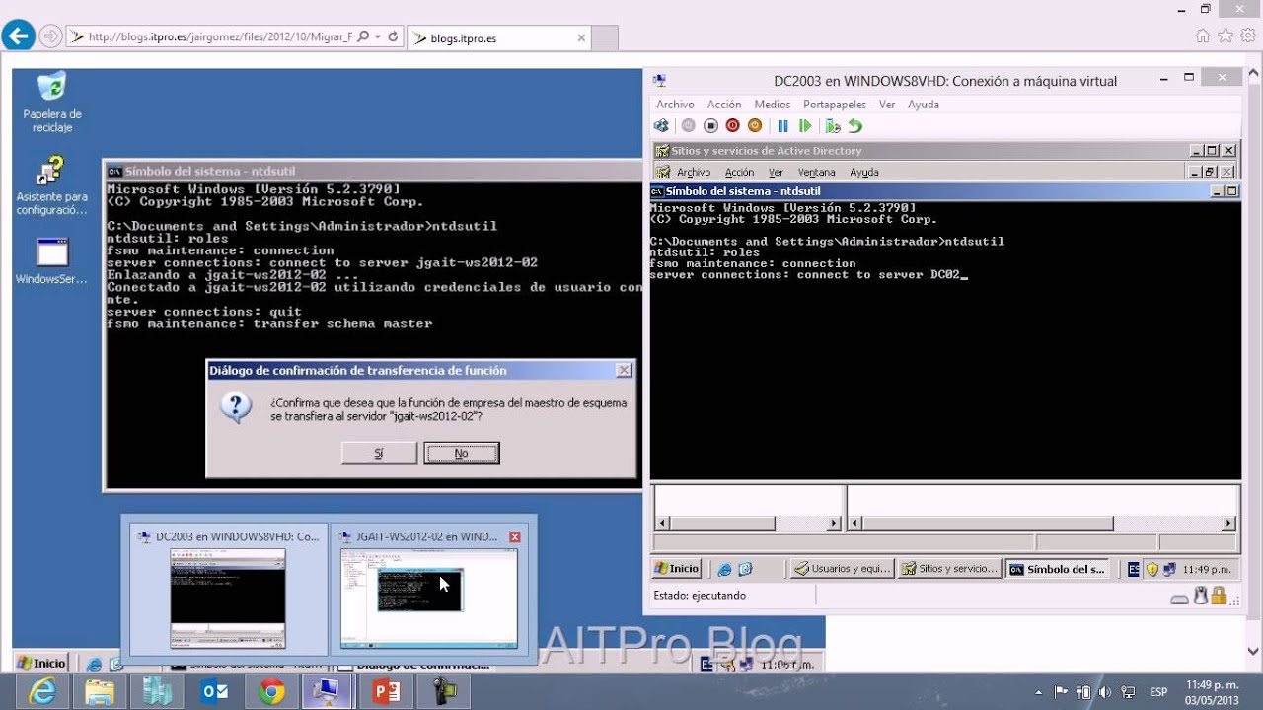This screenshot has height=710, width=1263.
Task: Select the WindowsSer... desktop icon
Action: click(51, 261)
